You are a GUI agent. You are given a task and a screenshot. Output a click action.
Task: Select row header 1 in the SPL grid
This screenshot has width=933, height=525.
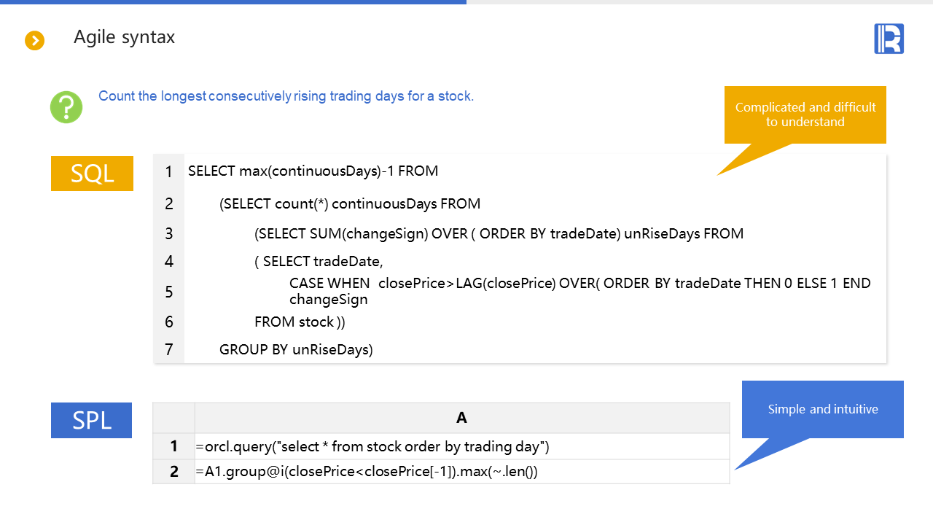coord(174,446)
